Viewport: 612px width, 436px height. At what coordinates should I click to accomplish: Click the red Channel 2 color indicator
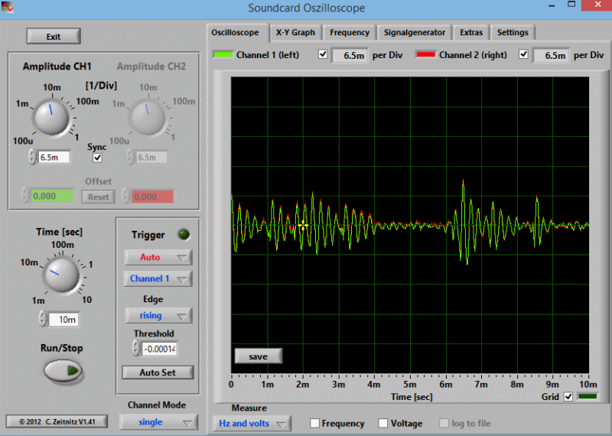425,54
